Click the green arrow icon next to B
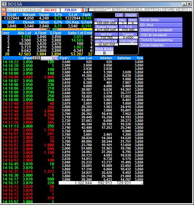Viewport: 194px width, 205px height. pyautogui.click(x=86, y=10)
